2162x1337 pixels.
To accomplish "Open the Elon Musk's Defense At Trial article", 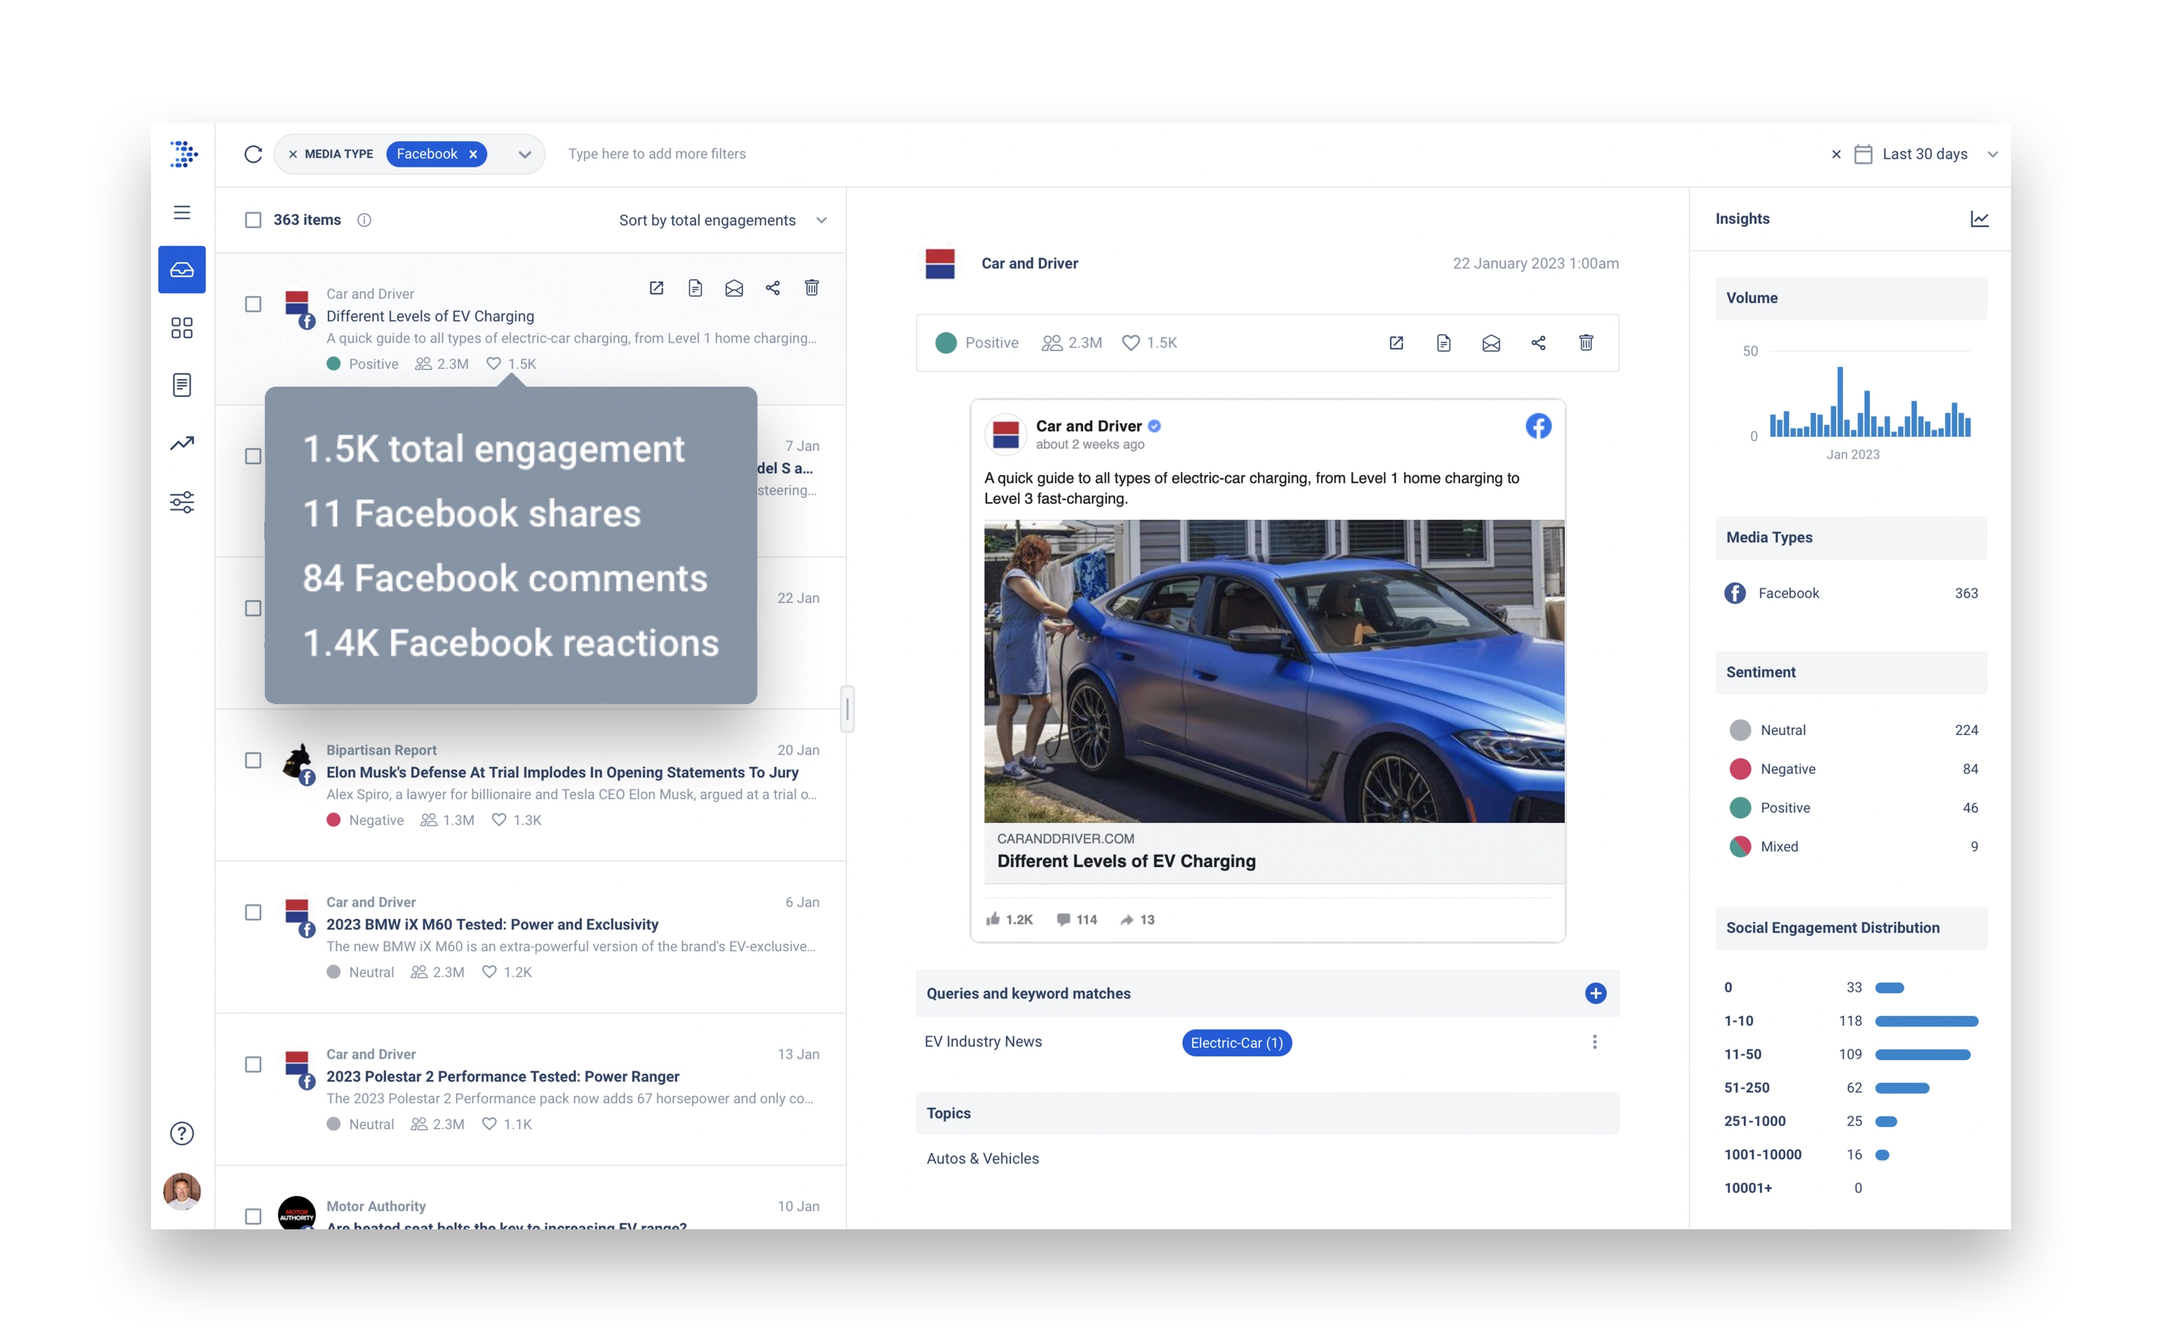I will (x=562, y=773).
